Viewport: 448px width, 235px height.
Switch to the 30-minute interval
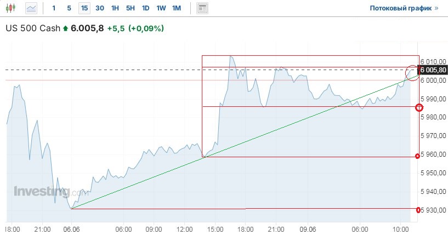pos(99,8)
